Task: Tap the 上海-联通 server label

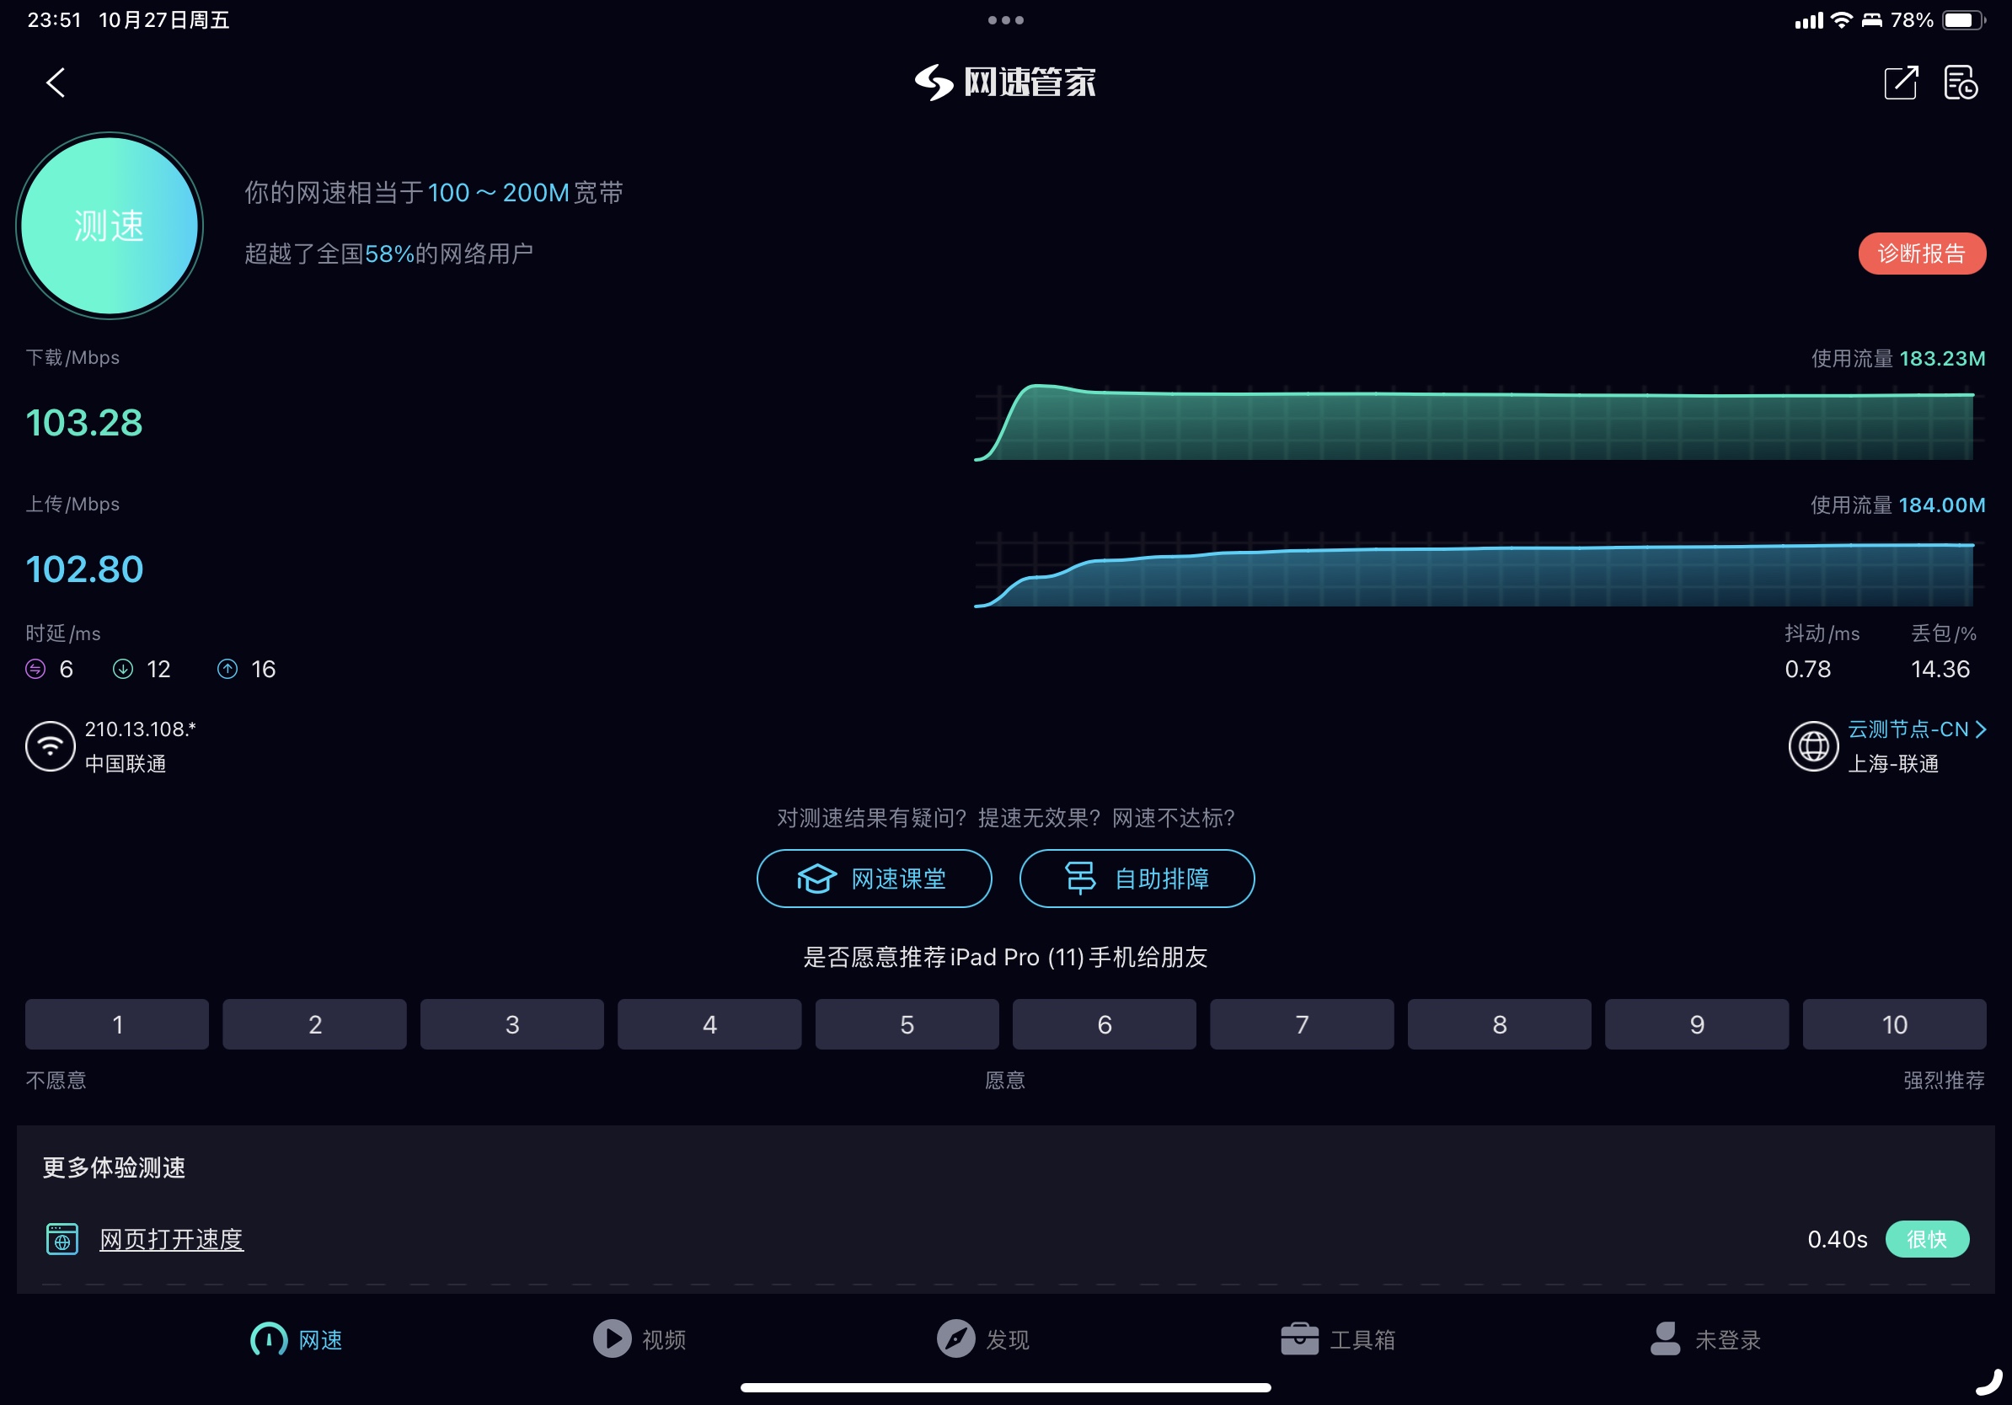Action: [1893, 764]
